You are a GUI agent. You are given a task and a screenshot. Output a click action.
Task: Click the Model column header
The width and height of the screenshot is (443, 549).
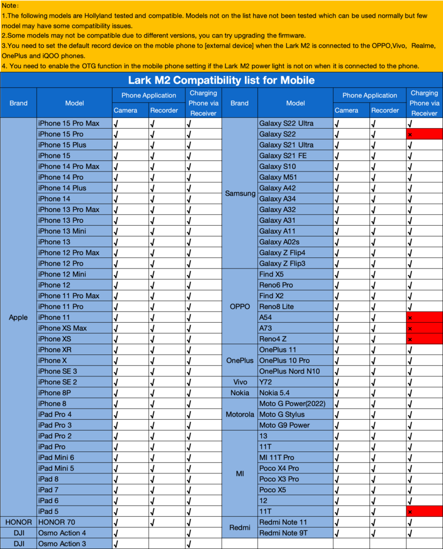click(74, 103)
